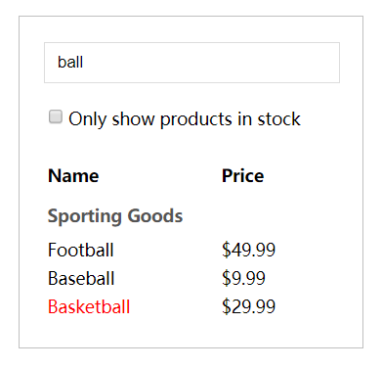Image resolution: width=382 pixels, height=369 pixels.
Task: Place cursor on the typed word "ball"
Action: [x=70, y=62]
